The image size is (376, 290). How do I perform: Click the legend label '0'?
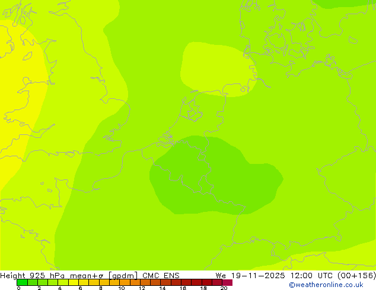click(19, 288)
